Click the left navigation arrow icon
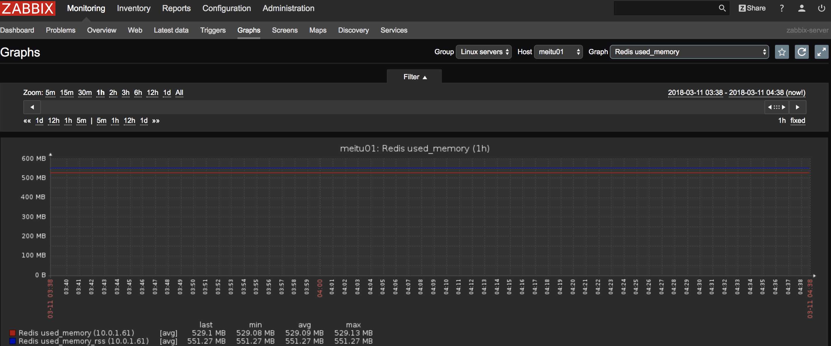Screen dimensions: 831x346 click(31, 106)
